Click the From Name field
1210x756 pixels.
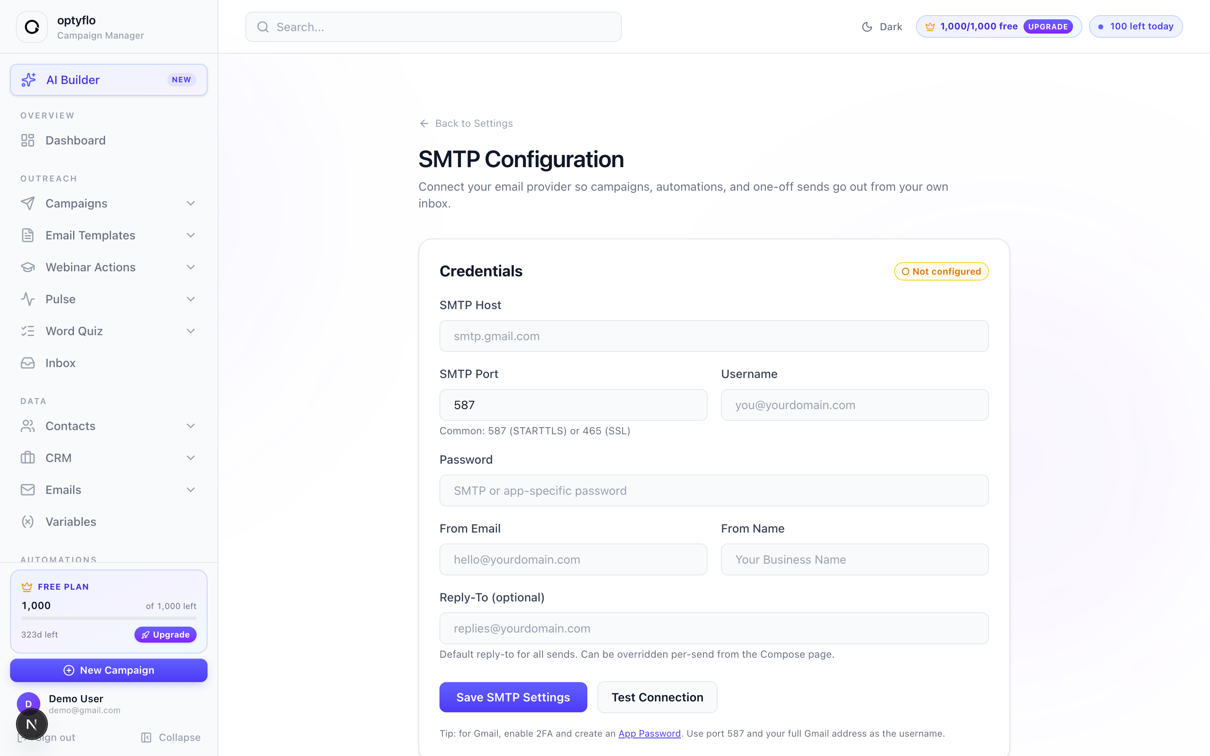(x=855, y=559)
